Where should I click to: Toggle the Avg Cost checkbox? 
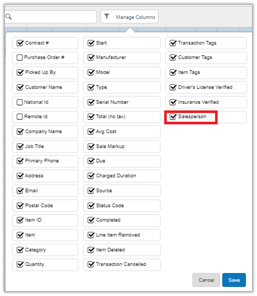click(91, 131)
